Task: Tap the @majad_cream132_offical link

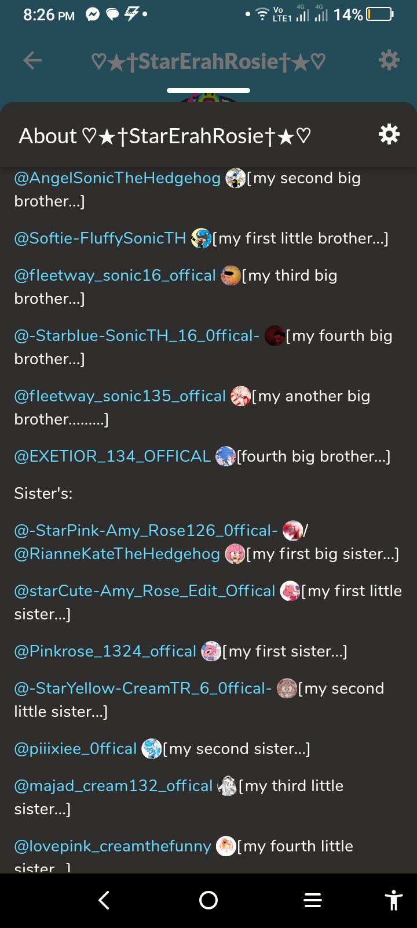Action: click(114, 786)
